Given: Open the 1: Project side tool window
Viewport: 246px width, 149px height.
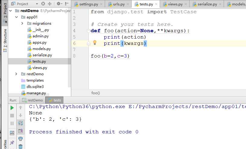Looking at the screenshot, I should pyautogui.click(x=5, y=13).
